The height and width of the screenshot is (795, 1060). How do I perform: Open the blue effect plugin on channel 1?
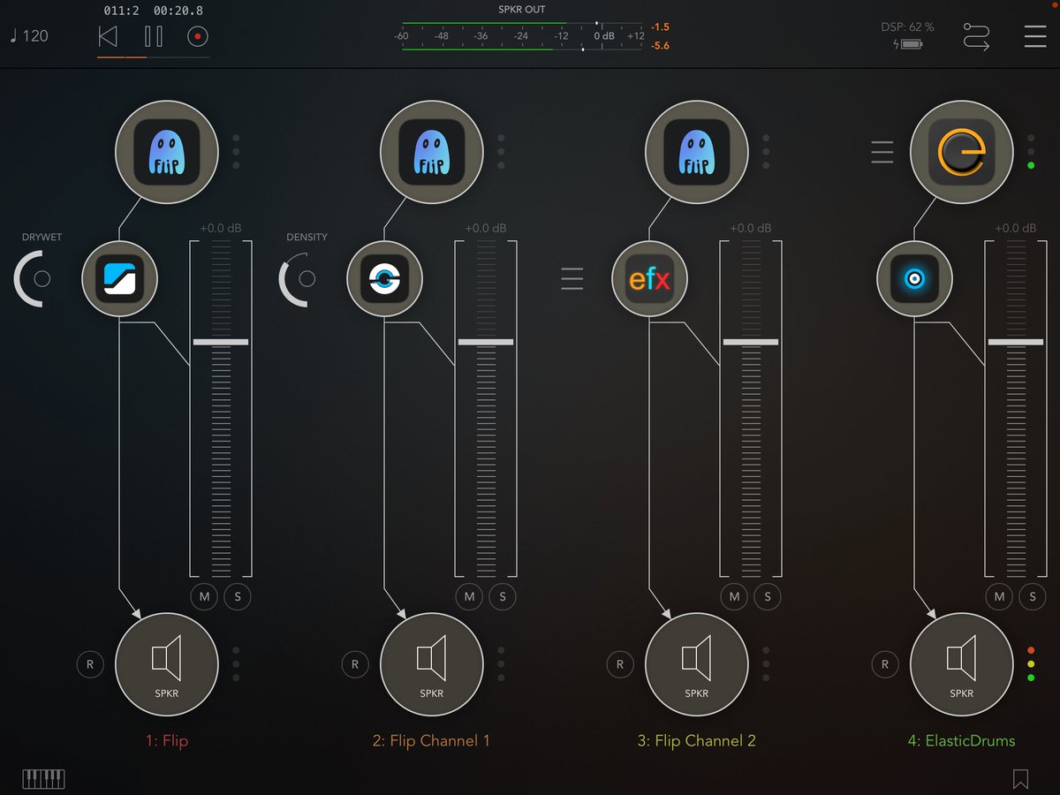pyautogui.click(x=119, y=278)
